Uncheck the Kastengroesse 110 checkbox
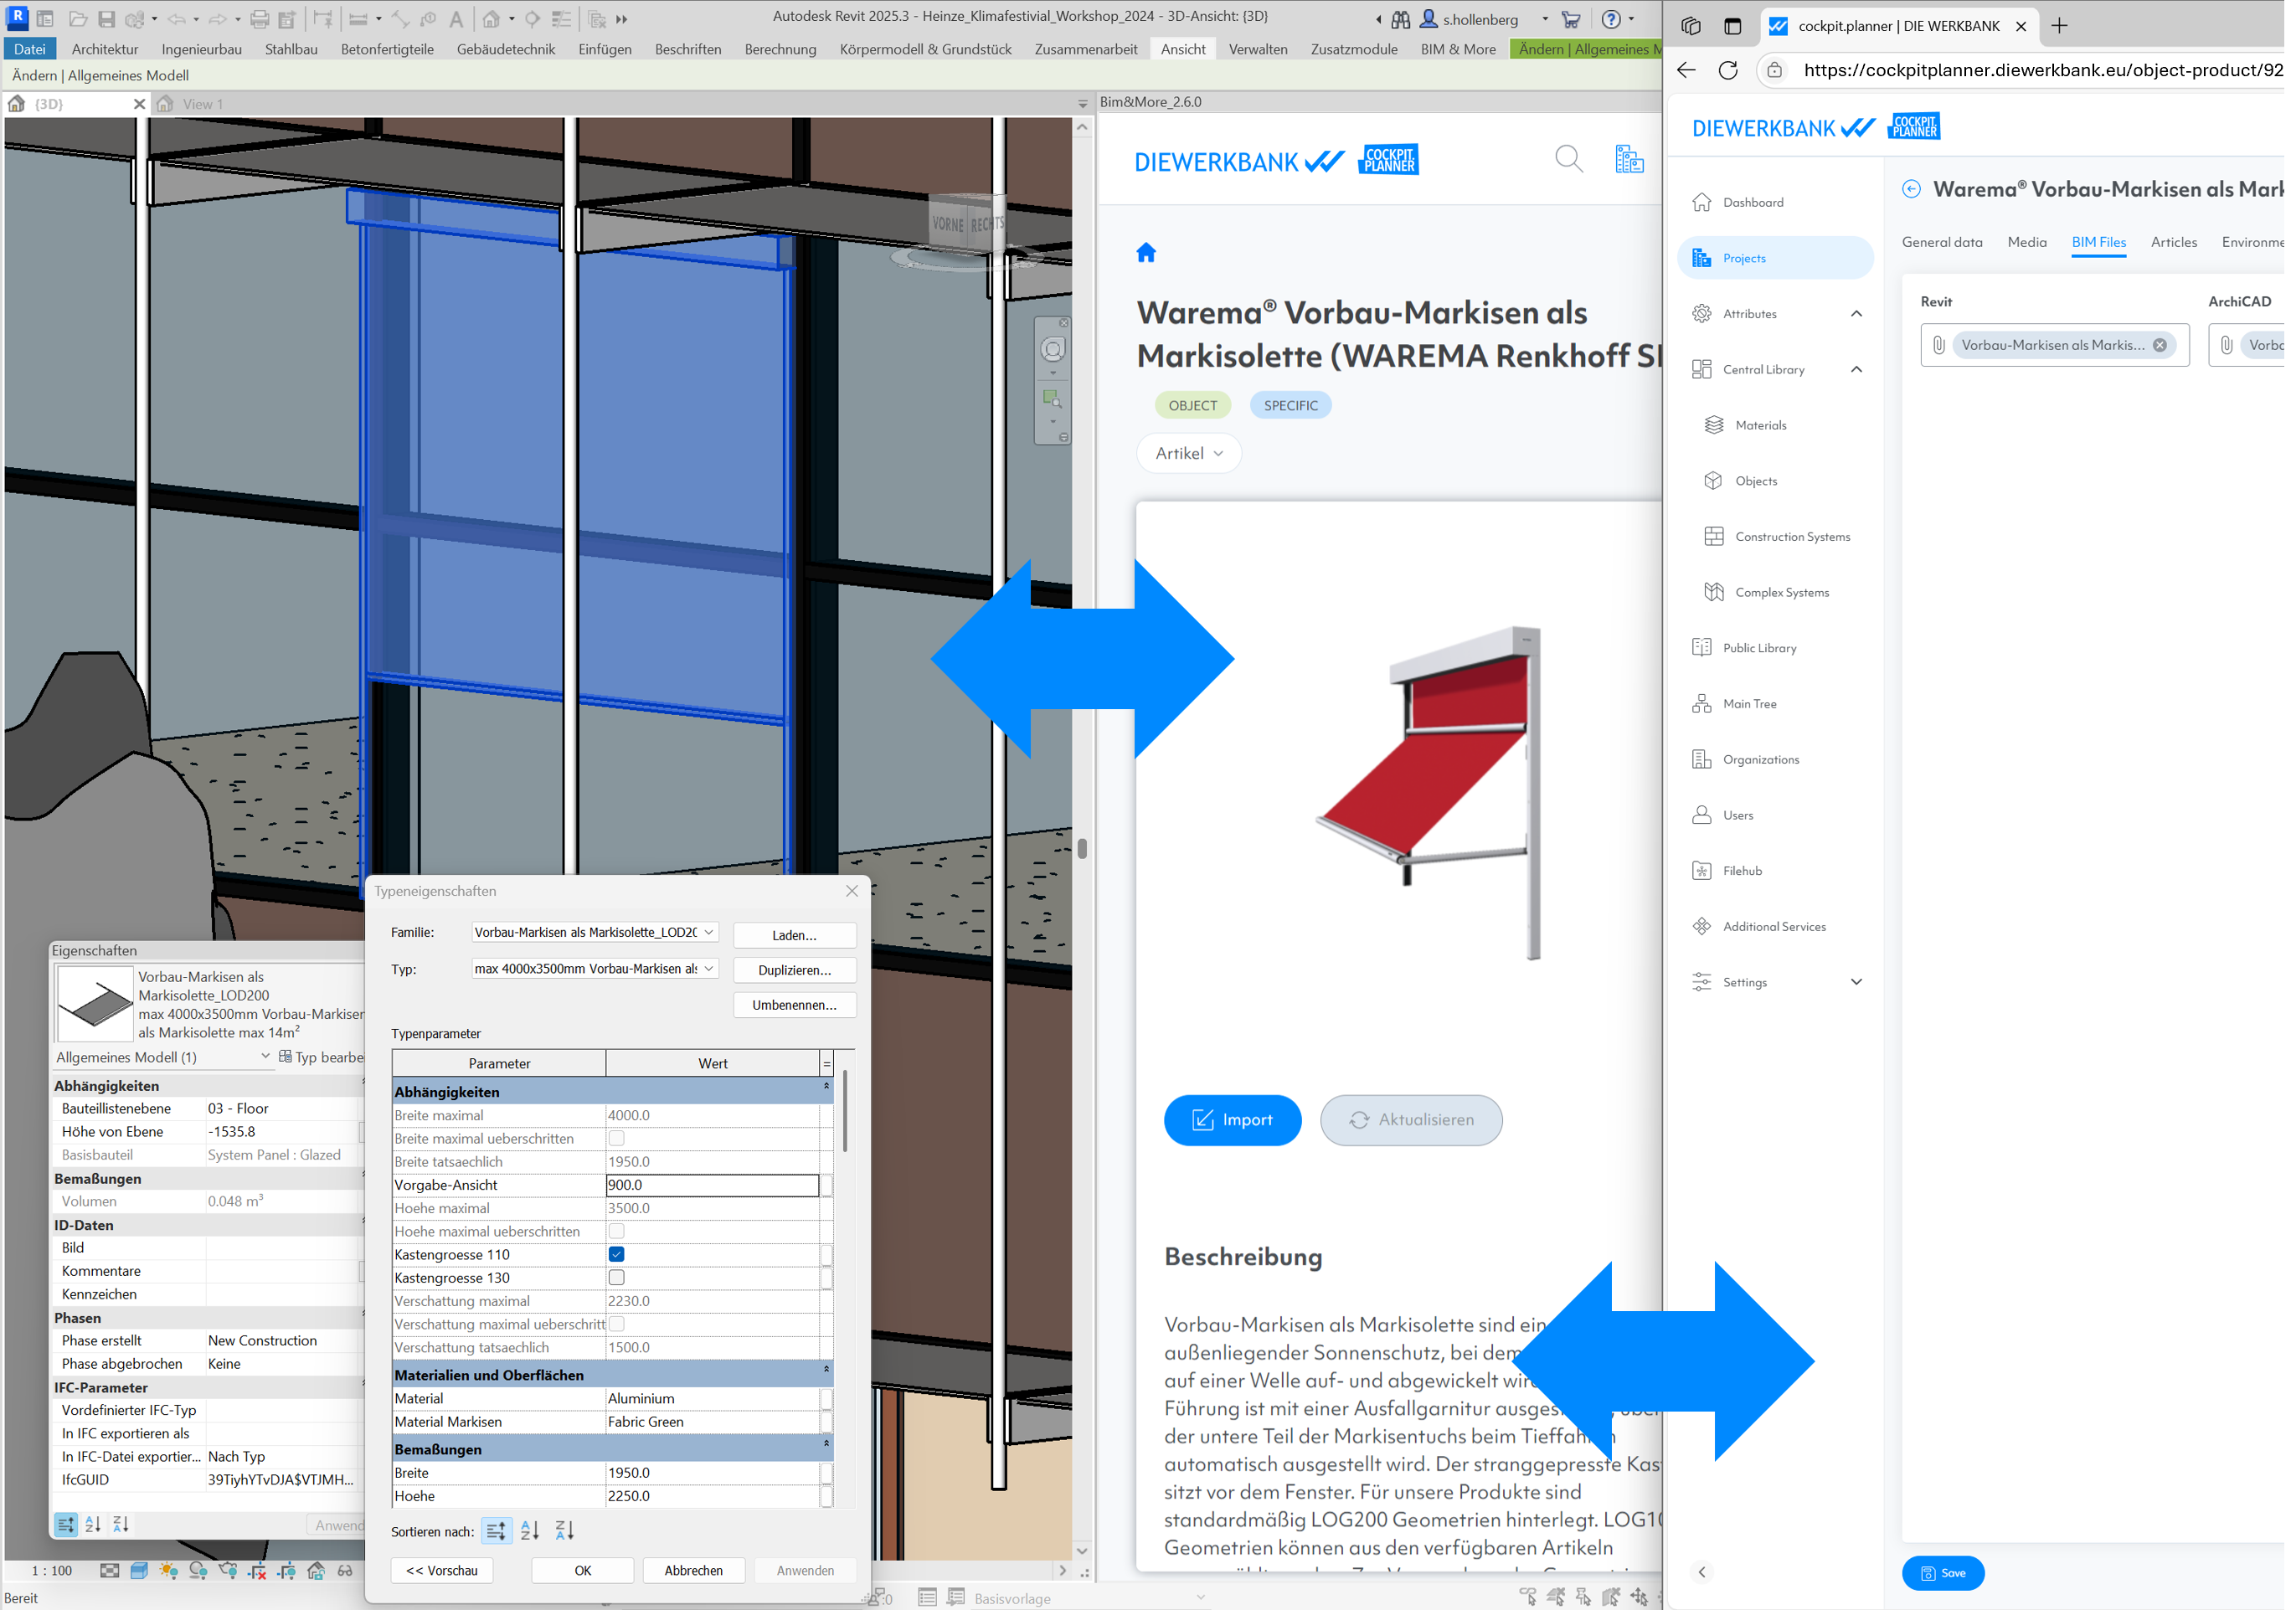The image size is (2296, 1610). pos(617,1255)
